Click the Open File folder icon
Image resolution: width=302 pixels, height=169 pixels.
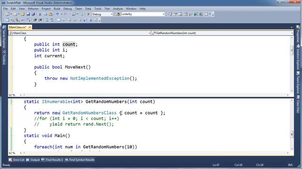[23, 14]
